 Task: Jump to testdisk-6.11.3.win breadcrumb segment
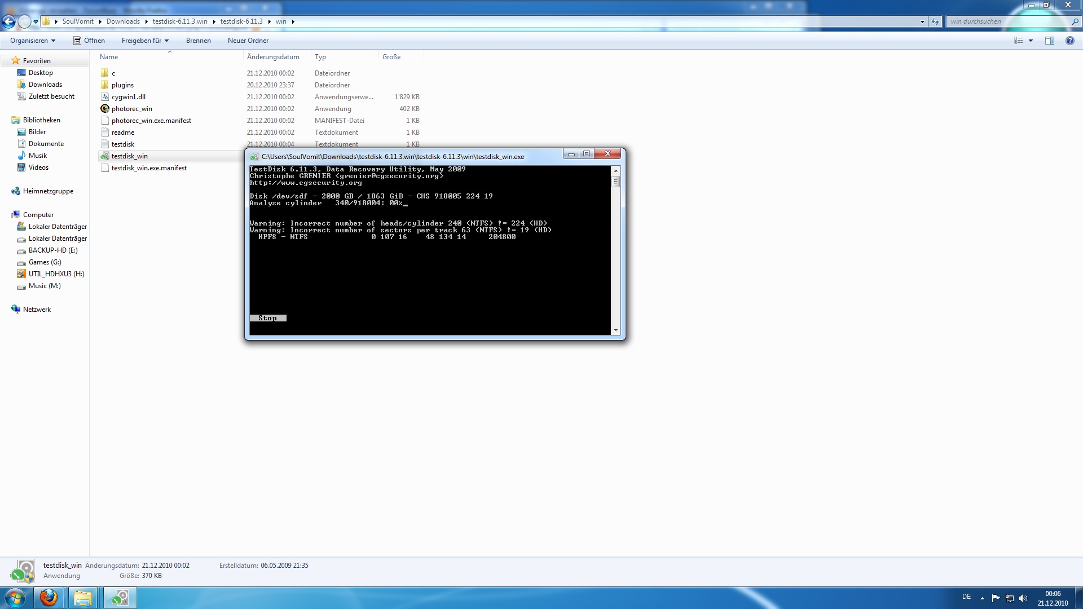[180, 21]
